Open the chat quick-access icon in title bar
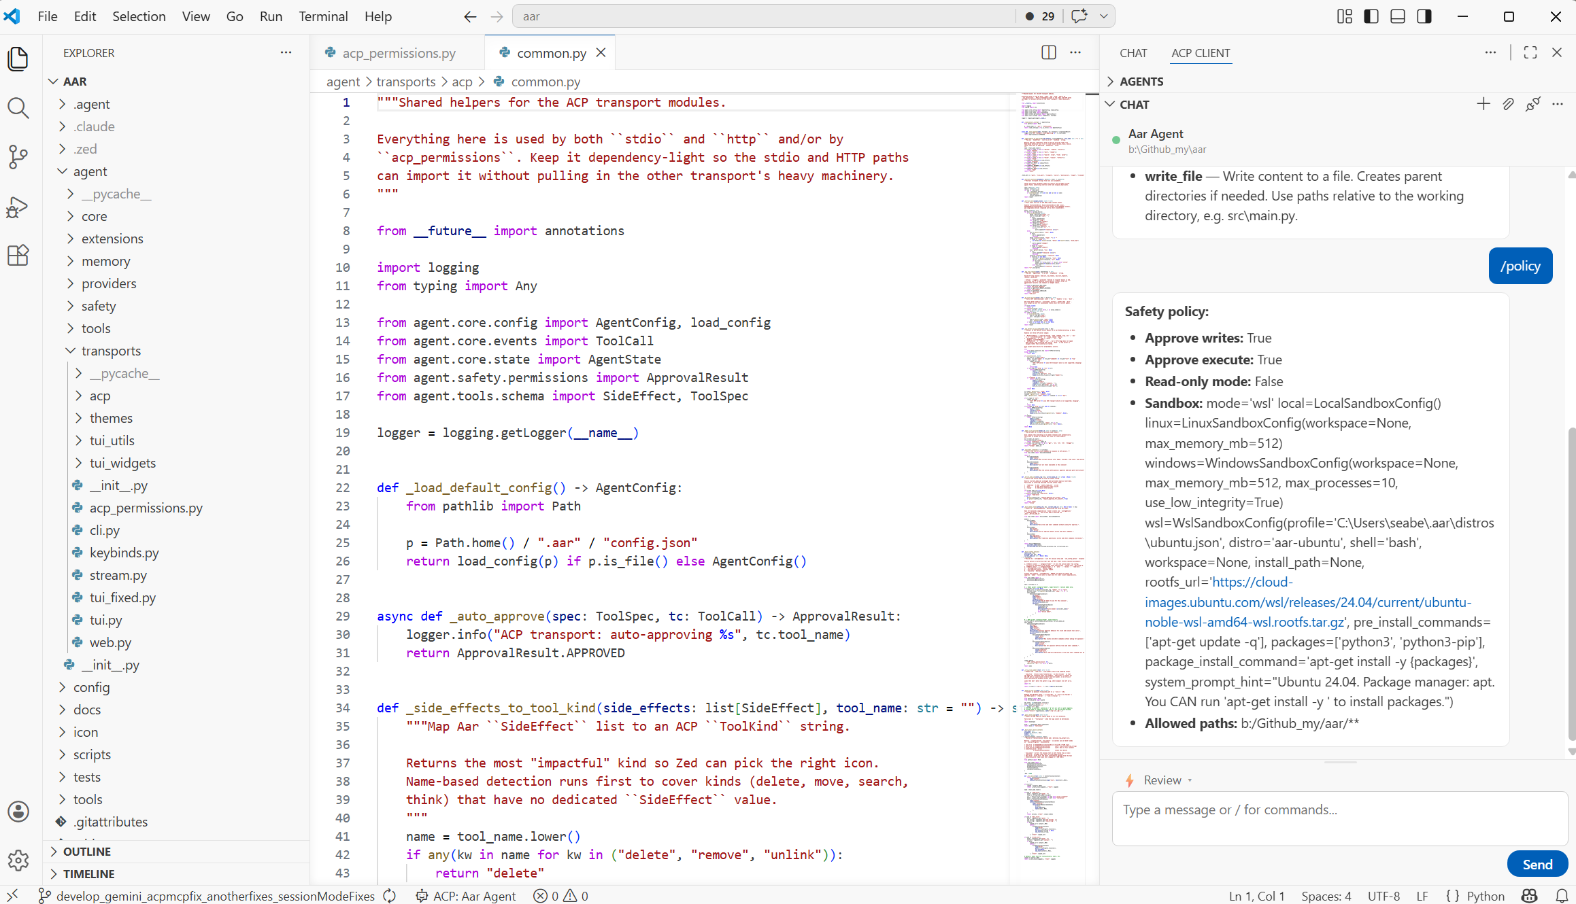 (1079, 16)
